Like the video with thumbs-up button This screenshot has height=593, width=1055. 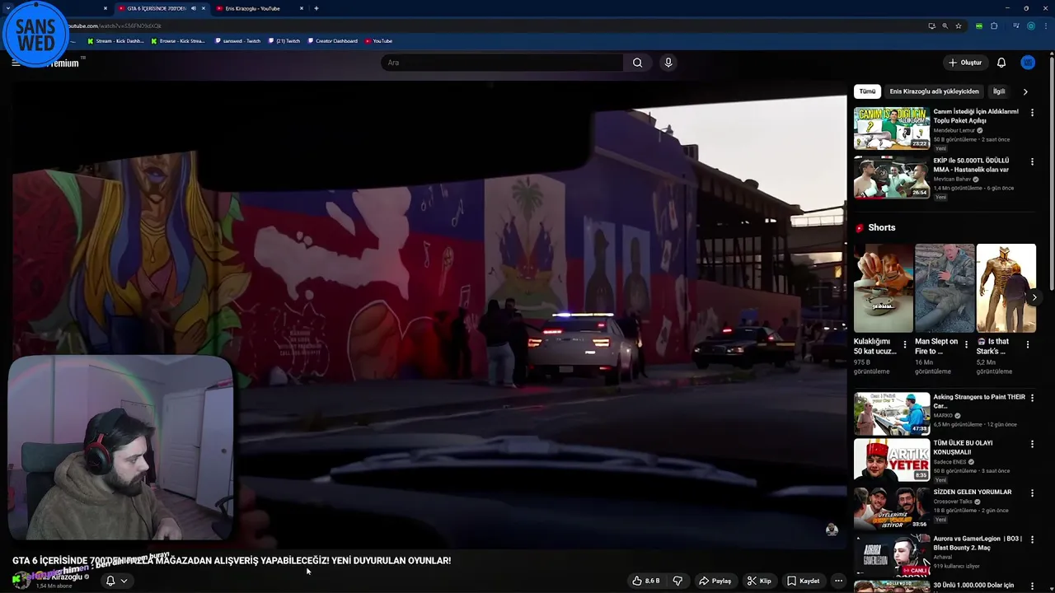click(645, 581)
